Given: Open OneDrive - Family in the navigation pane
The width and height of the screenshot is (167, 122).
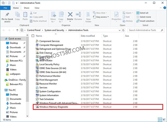Looking at the screenshot, I should coord(15,80).
